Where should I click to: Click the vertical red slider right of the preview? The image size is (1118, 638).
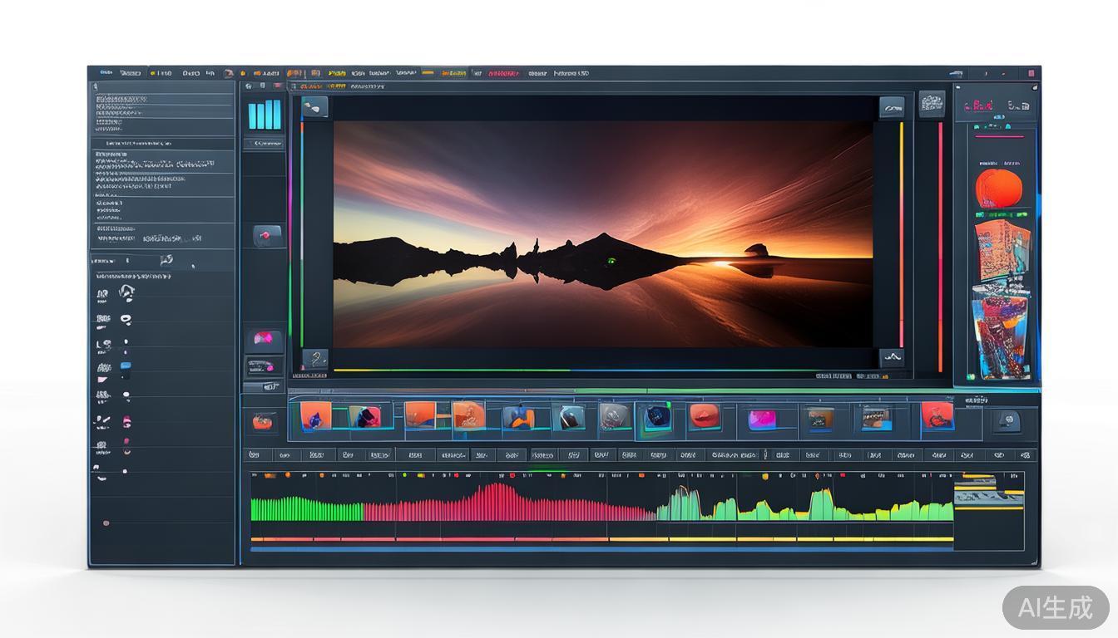click(x=941, y=245)
